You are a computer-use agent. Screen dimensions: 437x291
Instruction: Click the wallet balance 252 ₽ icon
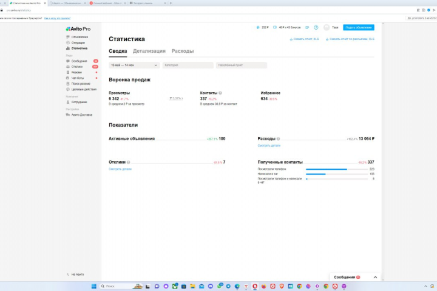258,27
